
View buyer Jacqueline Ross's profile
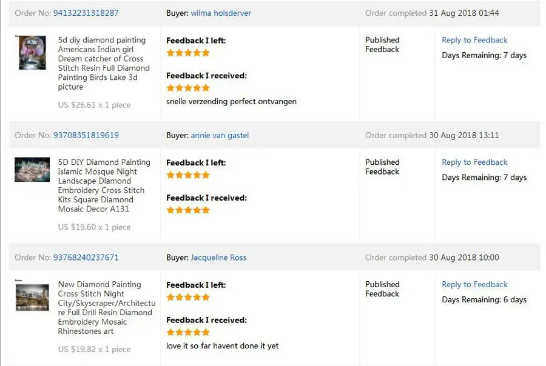pyautogui.click(x=218, y=258)
